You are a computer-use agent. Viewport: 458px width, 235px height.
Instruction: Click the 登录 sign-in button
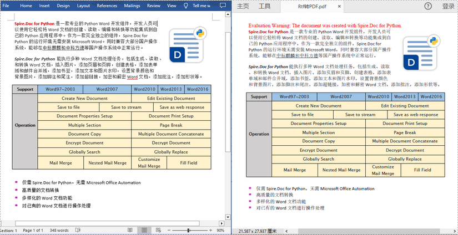[x=449, y=6]
